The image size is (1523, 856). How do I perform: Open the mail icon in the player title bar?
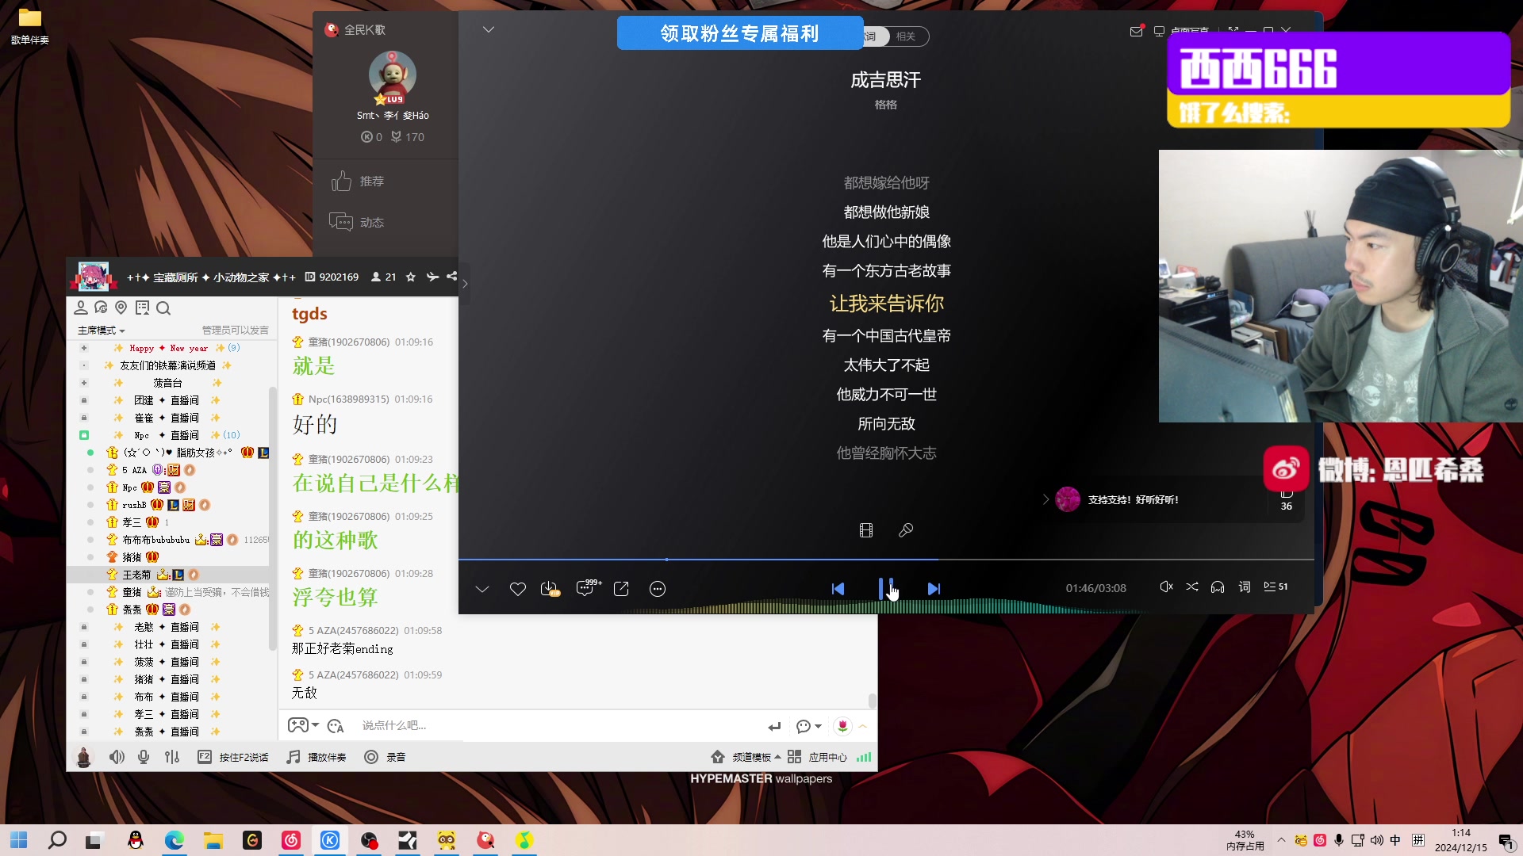coord(1136,31)
